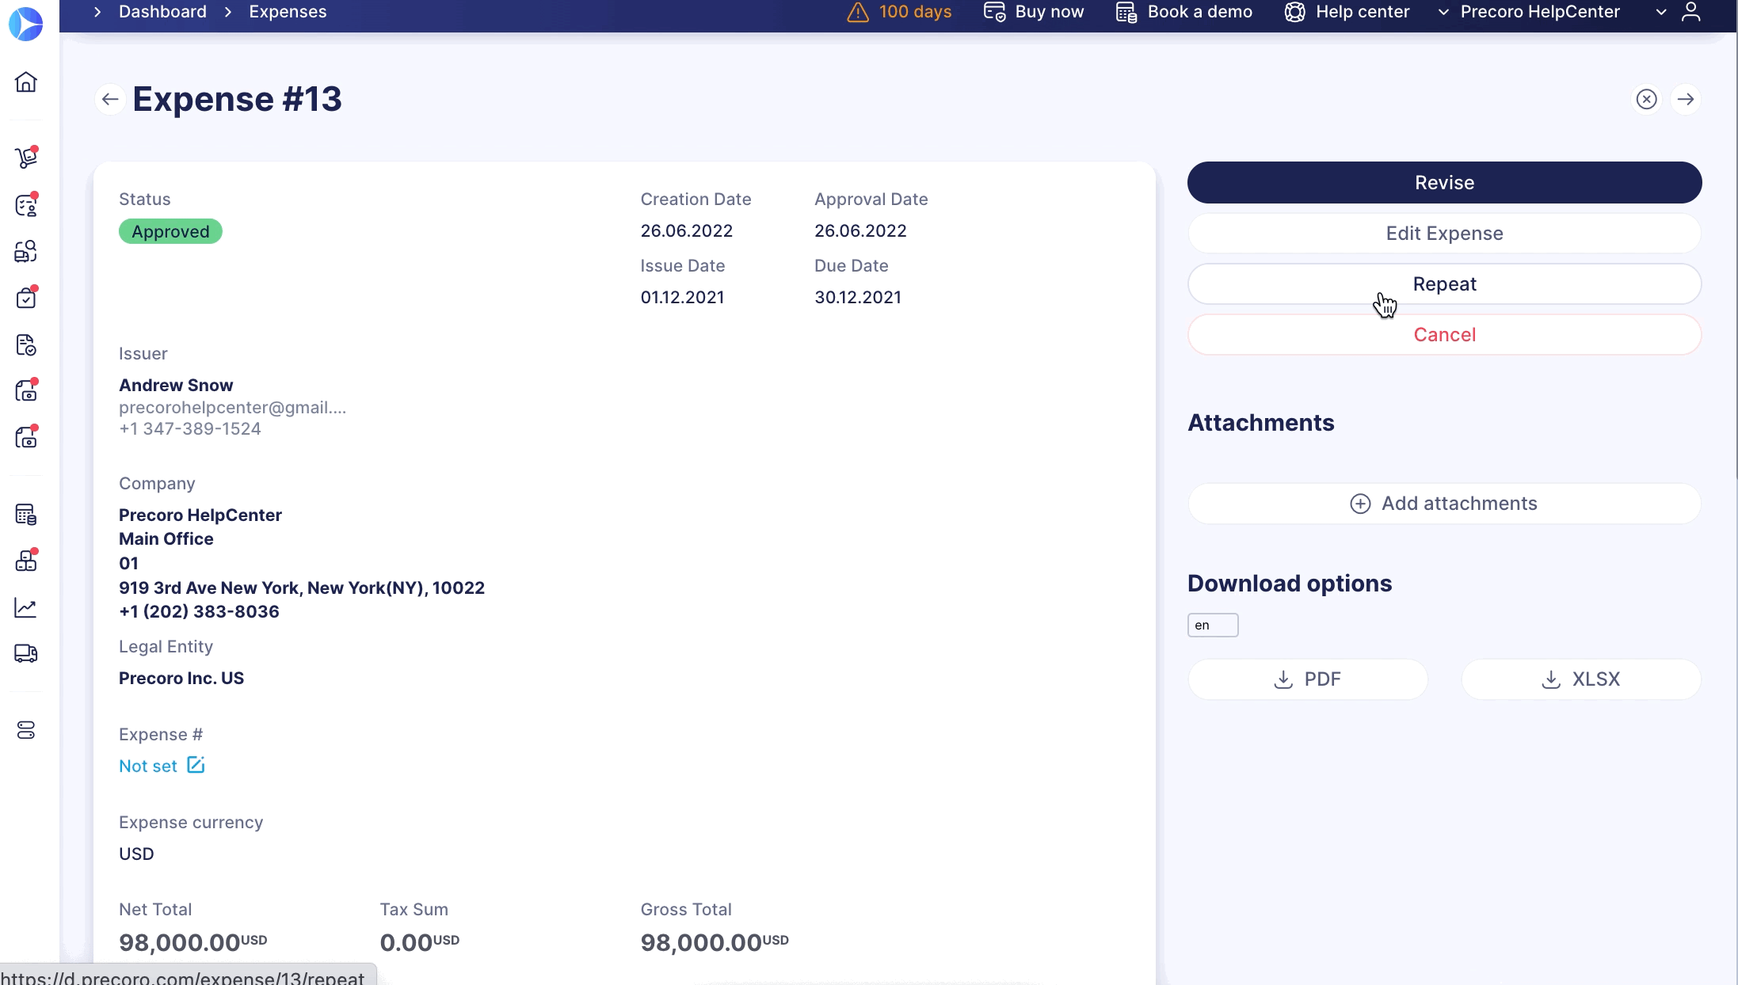The height and width of the screenshot is (985, 1738).
Task: Click Add attachments
Action: click(1444, 504)
